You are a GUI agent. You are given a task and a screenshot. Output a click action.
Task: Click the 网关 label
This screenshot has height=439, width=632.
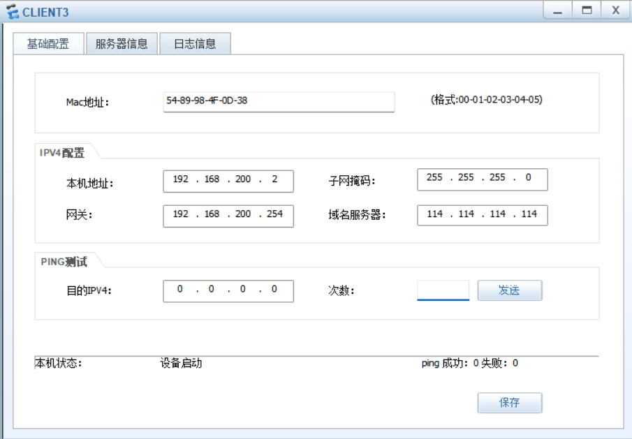tap(80, 215)
